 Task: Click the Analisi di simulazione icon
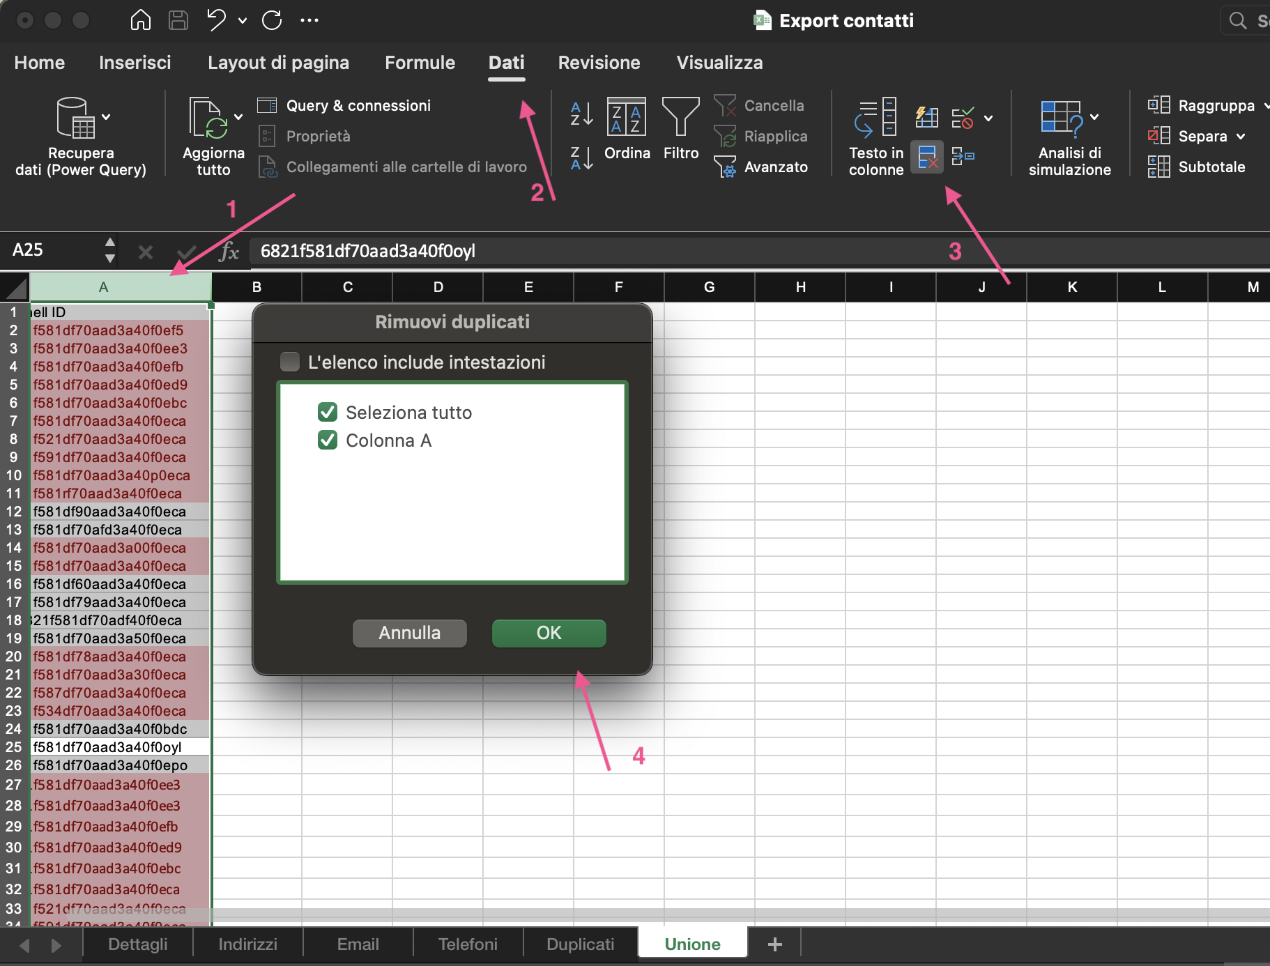(x=1062, y=118)
